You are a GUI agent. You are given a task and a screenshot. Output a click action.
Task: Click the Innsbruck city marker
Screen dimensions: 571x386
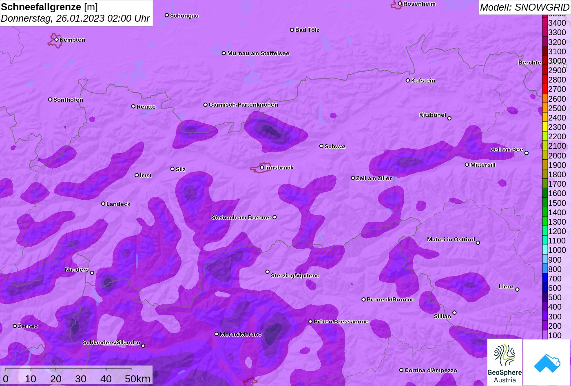click(x=262, y=167)
